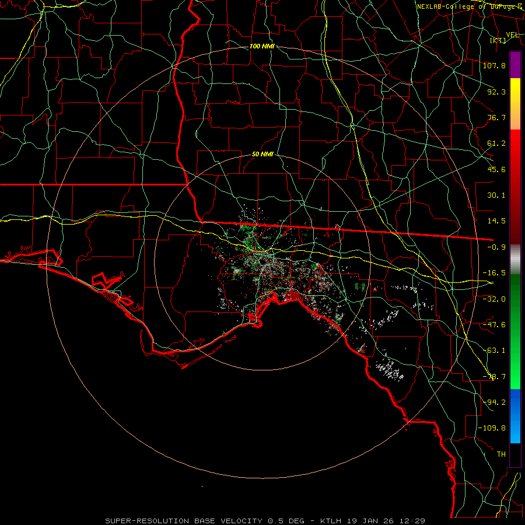This screenshot has height=525, width=525.
Task: Click the 92.3 velocity scale value
Action: click(x=496, y=92)
